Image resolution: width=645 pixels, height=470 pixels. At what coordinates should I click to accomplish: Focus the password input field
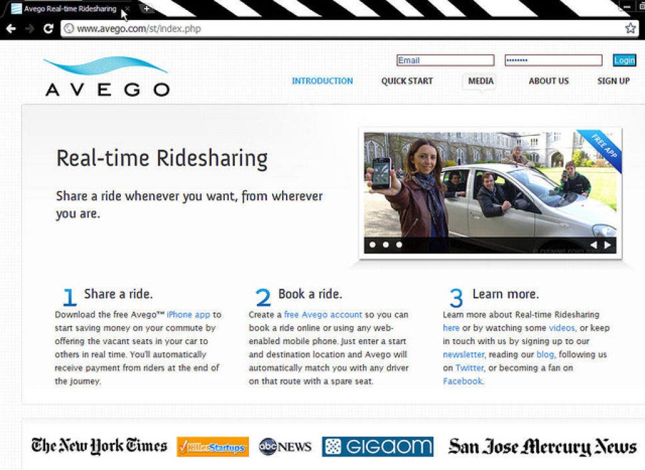point(554,60)
